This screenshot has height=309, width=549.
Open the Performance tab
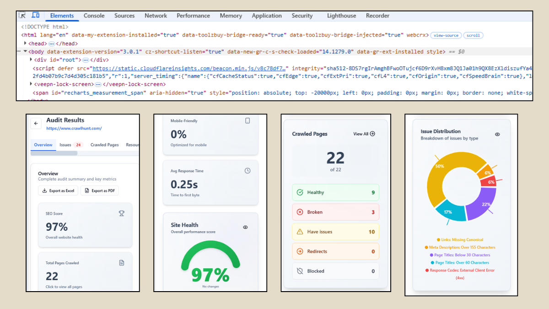coord(193,16)
